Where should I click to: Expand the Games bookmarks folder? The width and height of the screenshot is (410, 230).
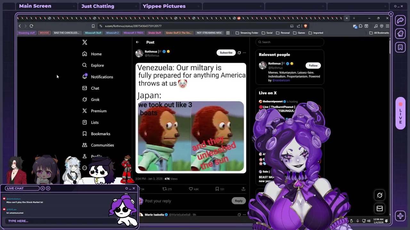point(299,33)
